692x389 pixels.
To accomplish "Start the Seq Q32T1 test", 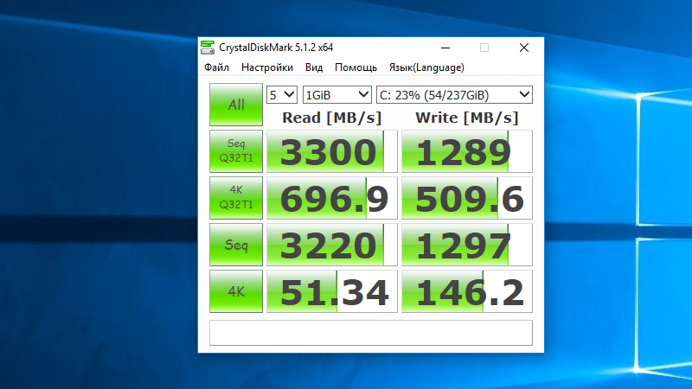I will coord(236,150).
